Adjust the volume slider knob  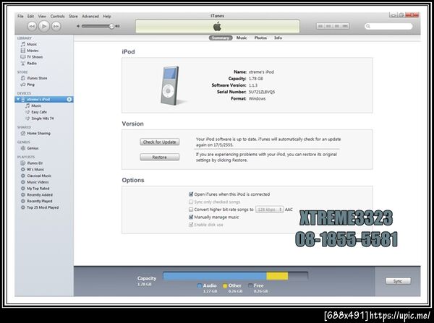[111, 26]
